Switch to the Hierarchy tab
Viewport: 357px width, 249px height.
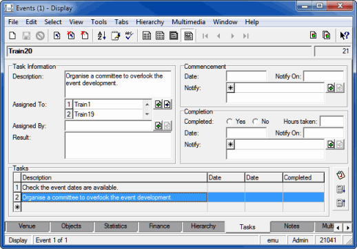(203, 226)
